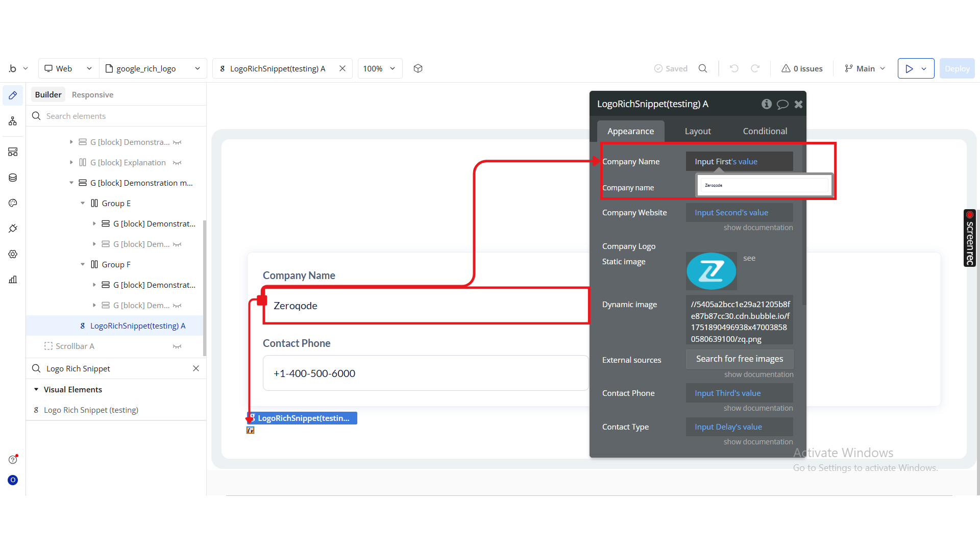Open the Styles palette icon in sidebar
Viewport: 980px width, 551px height.
pyautogui.click(x=13, y=203)
